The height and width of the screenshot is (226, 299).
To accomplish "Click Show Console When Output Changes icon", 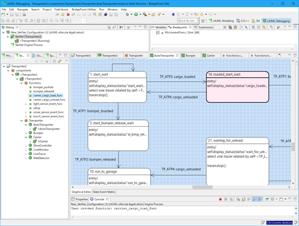I will 254,199.
